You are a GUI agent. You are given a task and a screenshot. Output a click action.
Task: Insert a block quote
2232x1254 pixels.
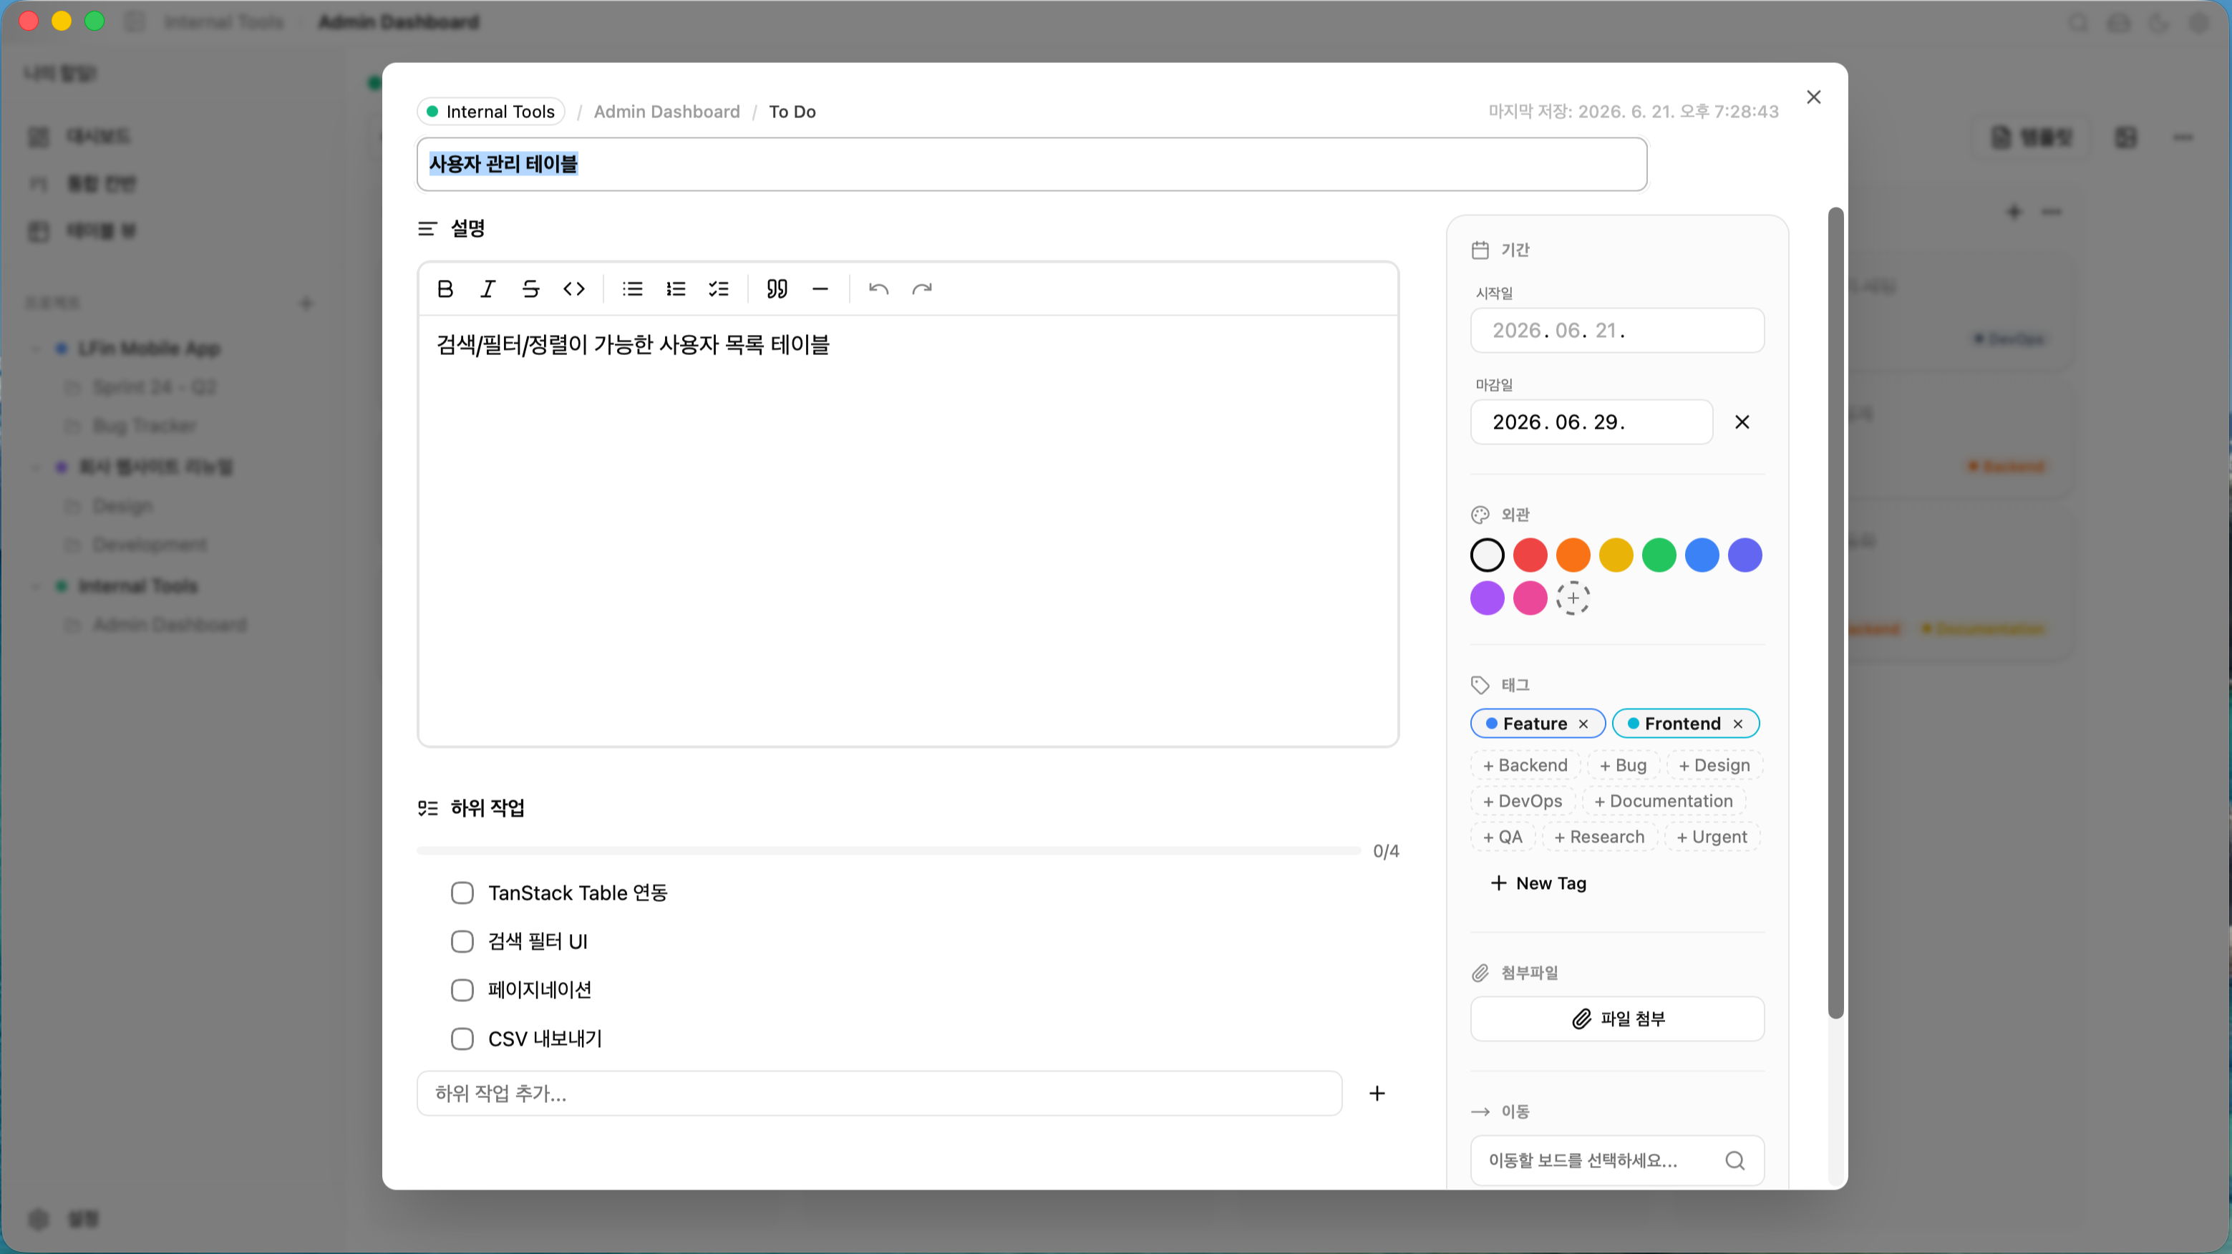click(777, 288)
